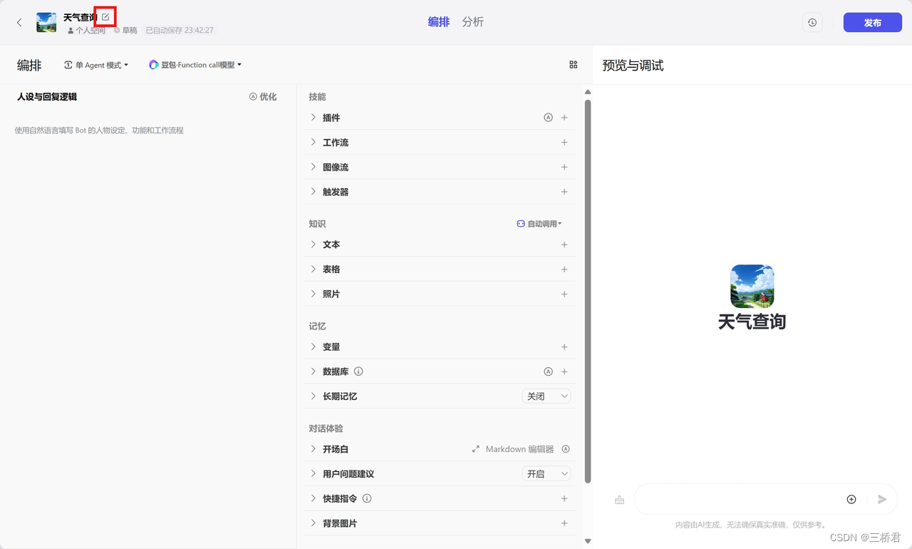This screenshot has height=549, width=912.
Task: Click the grid layout icon in the 编排 bar
Action: pos(574,65)
